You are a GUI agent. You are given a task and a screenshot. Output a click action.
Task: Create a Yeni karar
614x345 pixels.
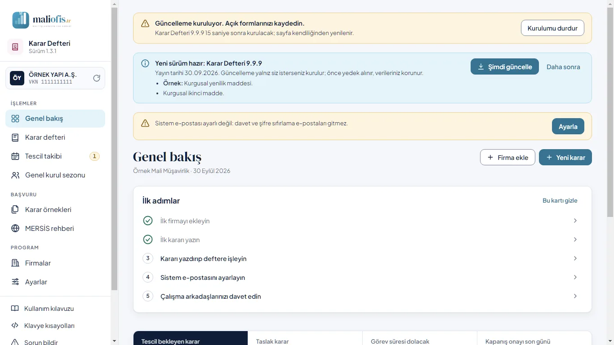tap(565, 157)
